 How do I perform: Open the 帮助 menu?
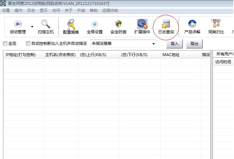tap(94, 11)
